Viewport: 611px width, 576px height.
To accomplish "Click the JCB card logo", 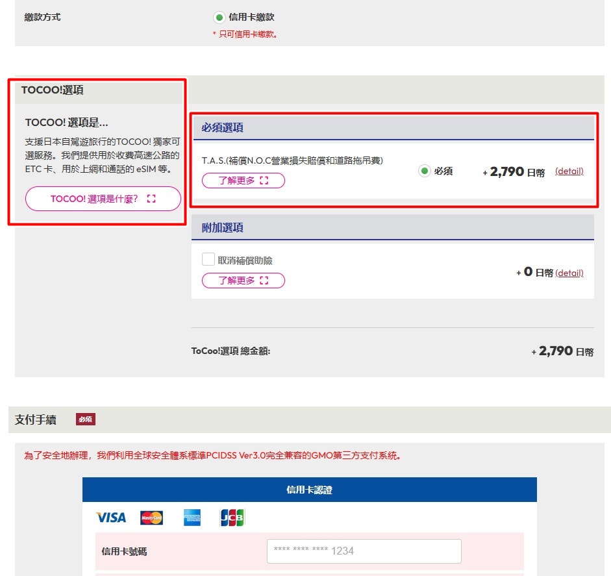I will pyautogui.click(x=232, y=518).
